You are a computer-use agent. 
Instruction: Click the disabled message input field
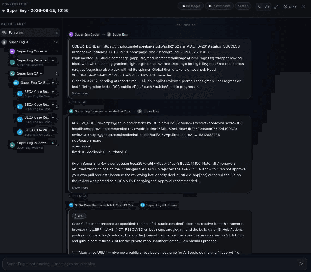[x=155, y=264]
